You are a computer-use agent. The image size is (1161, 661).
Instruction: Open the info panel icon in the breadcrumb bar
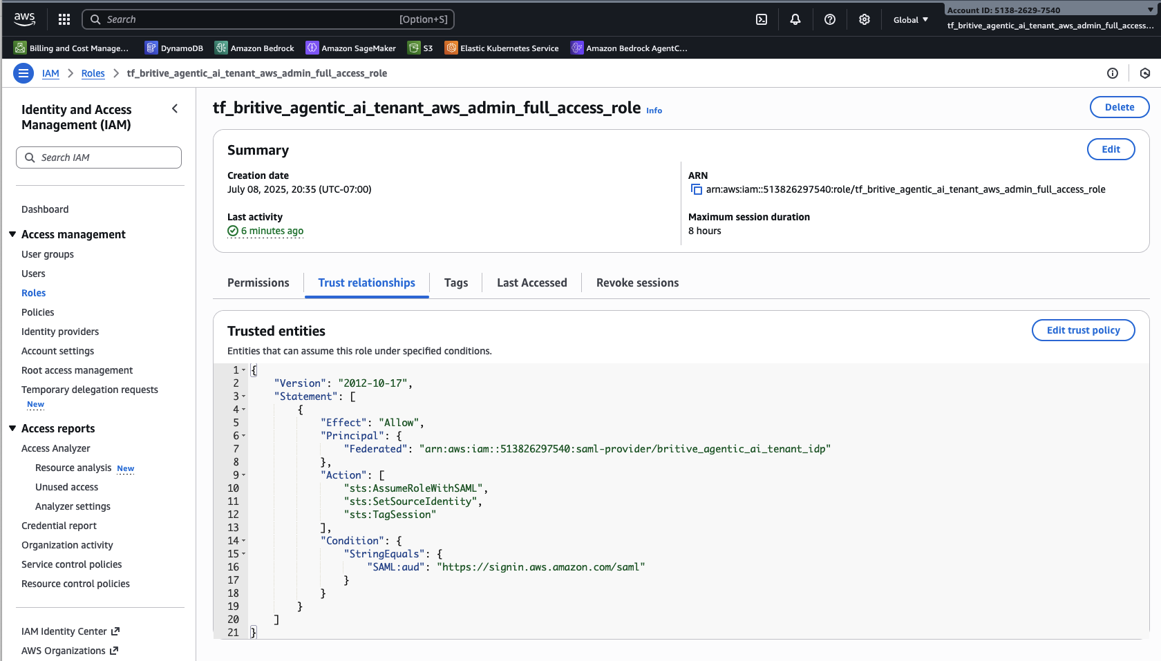tap(1113, 73)
